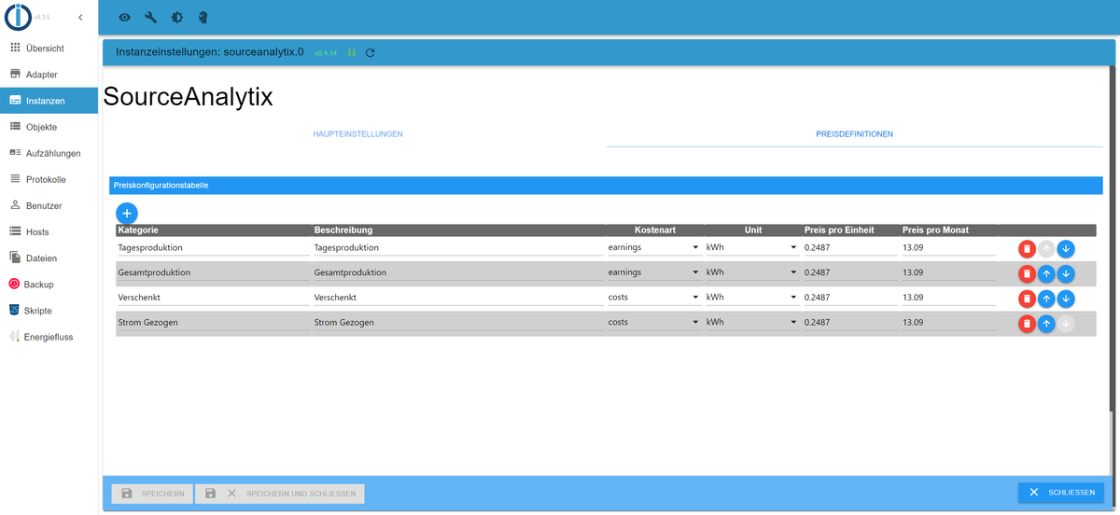Image resolution: width=1120 pixels, height=515 pixels.
Task: Move the Gesamtproduktion row down
Action: pyautogui.click(x=1066, y=273)
